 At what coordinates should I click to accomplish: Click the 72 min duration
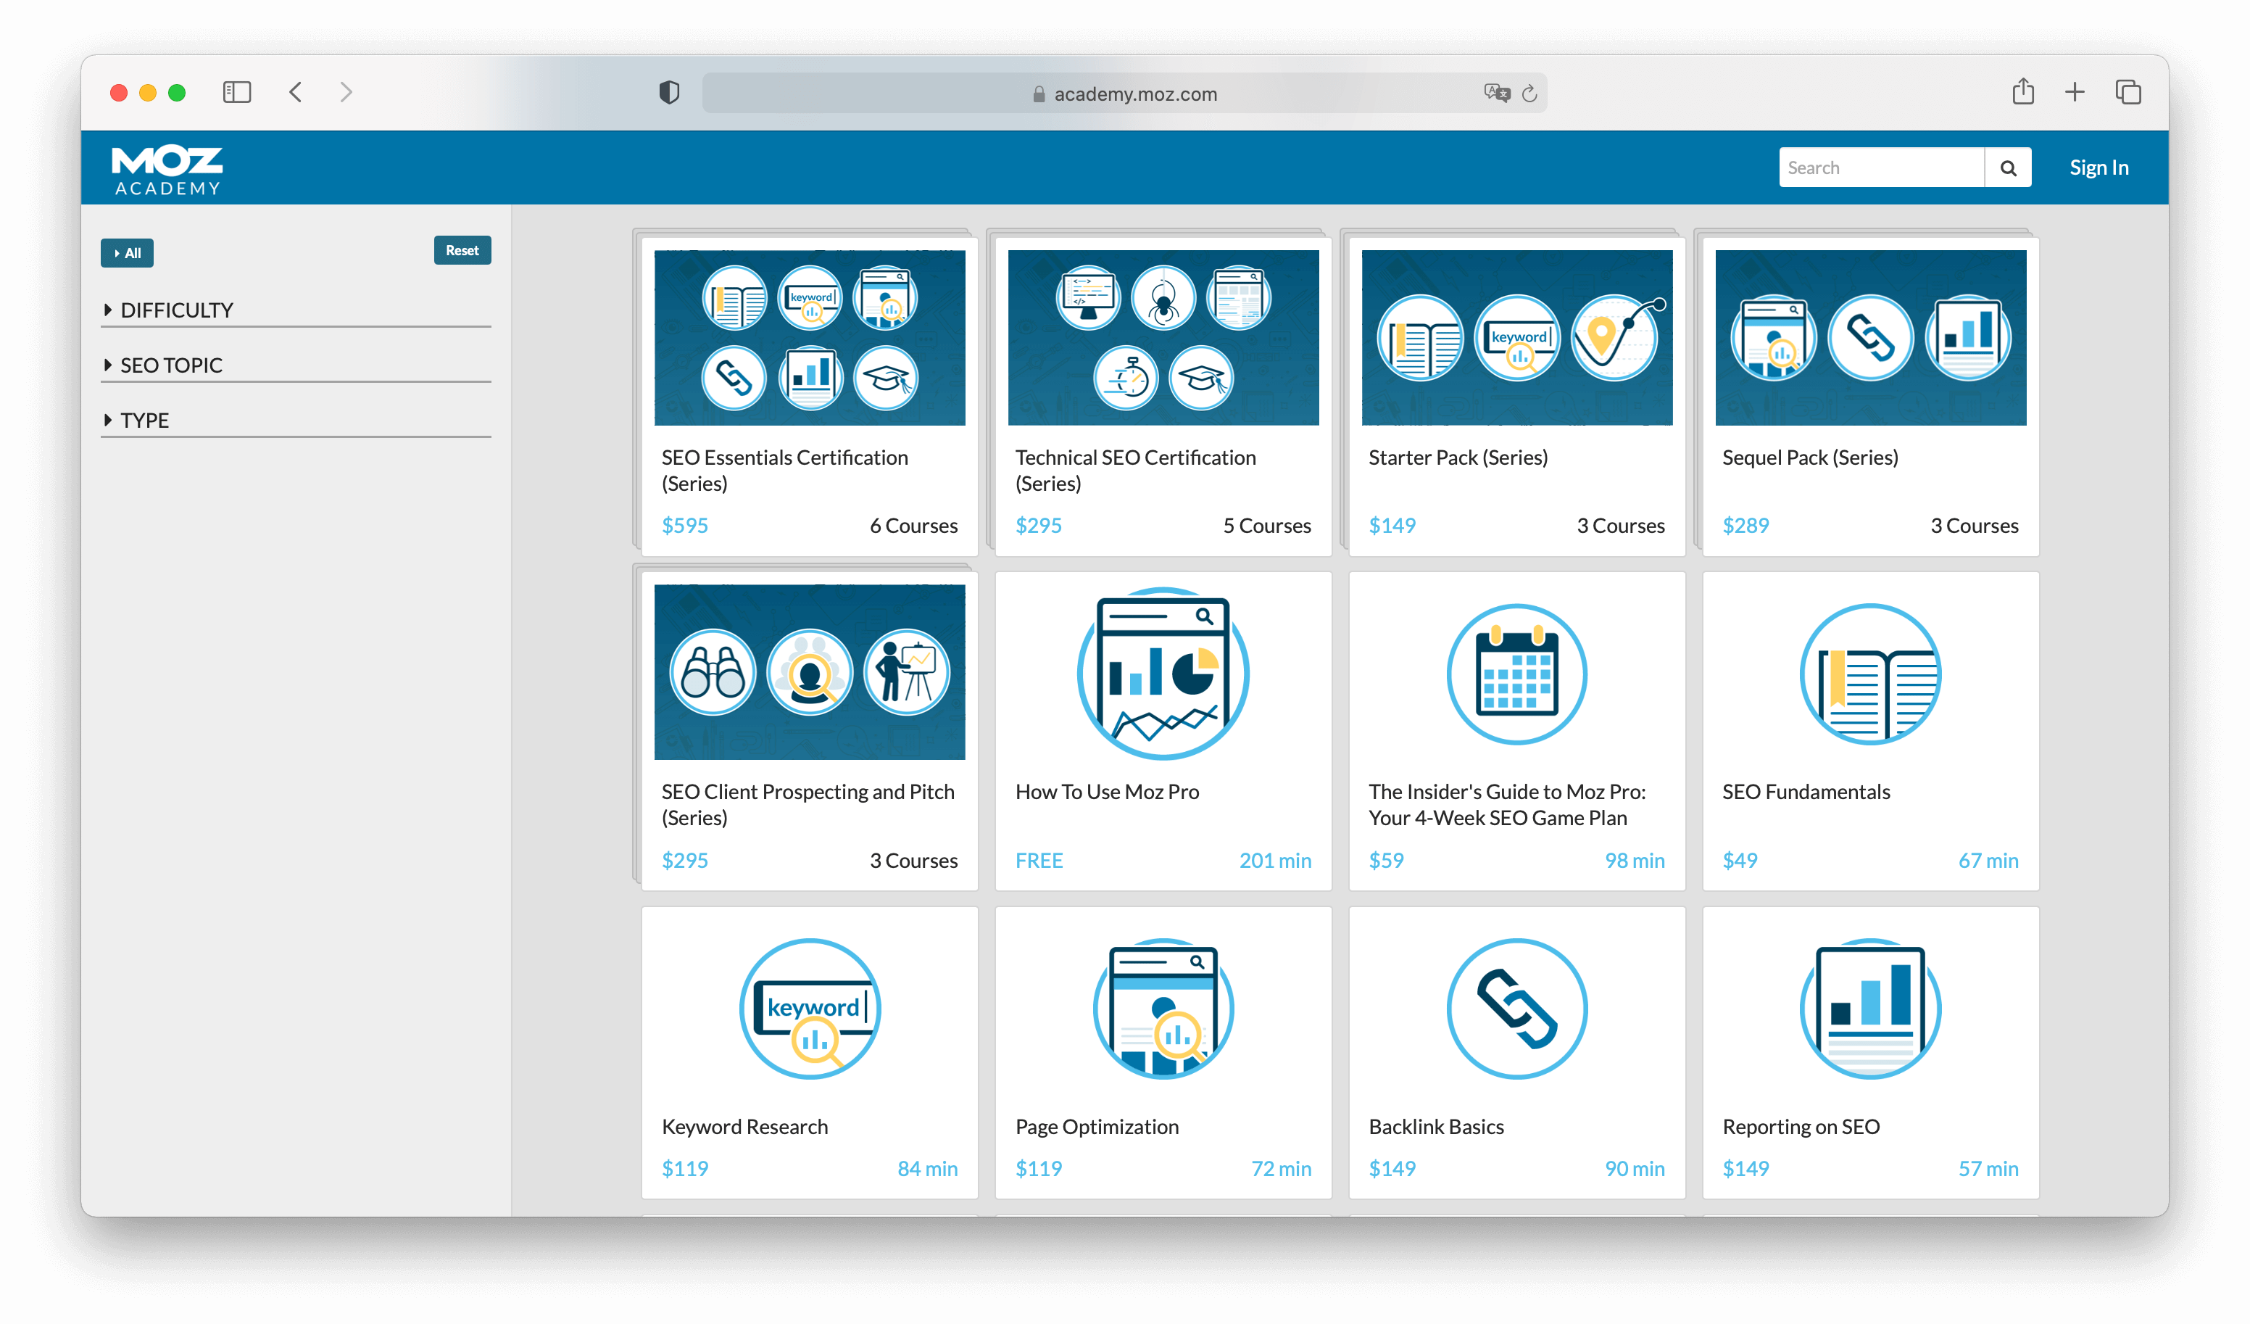point(1280,1169)
